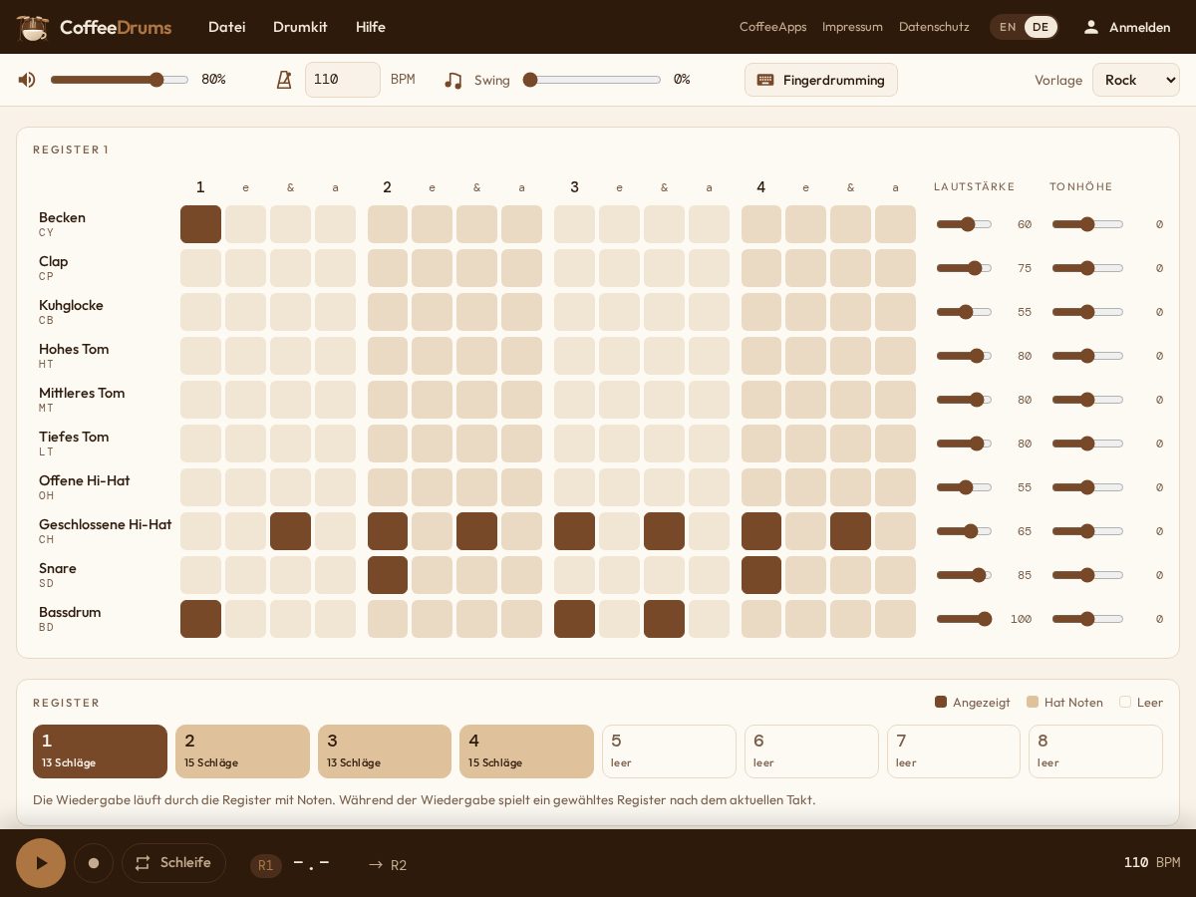This screenshot has width=1196, height=897.
Task: Toggle Bassdrum step on beat 1
Action: click(200, 619)
